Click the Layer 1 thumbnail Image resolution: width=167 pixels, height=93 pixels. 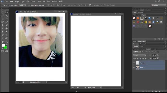tap(138, 67)
